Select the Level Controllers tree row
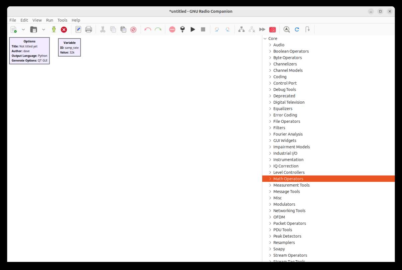Screen dimensions: 402x270 pyautogui.click(x=328, y=172)
